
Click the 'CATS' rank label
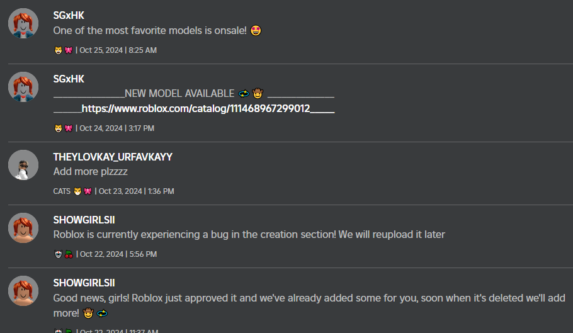point(62,191)
